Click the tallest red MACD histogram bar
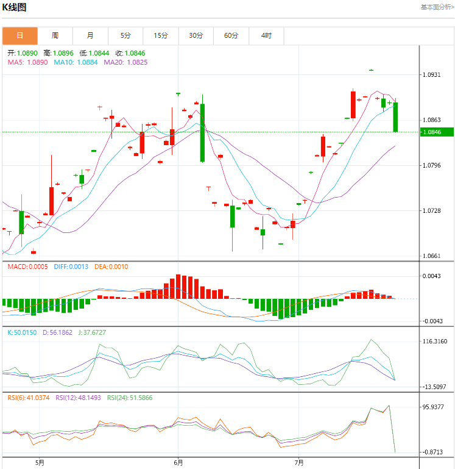Image resolution: width=455 pixels, height=469 pixels. (178, 287)
